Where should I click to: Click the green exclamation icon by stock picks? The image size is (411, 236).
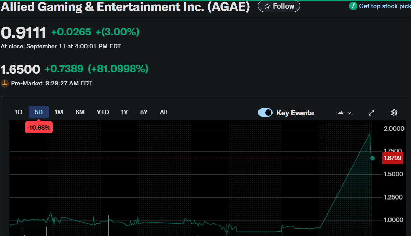(353, 6)
